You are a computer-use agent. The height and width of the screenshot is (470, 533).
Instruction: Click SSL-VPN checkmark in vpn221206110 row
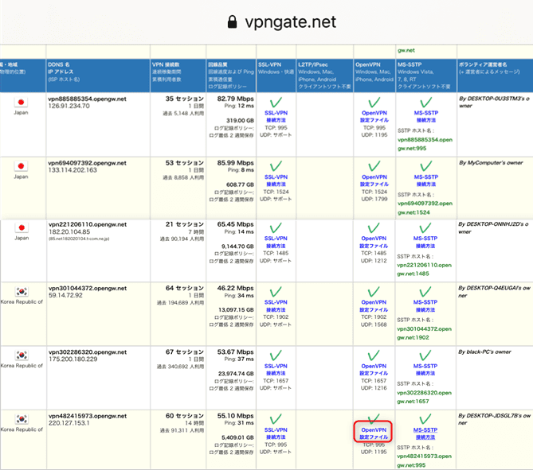[276, 227]
